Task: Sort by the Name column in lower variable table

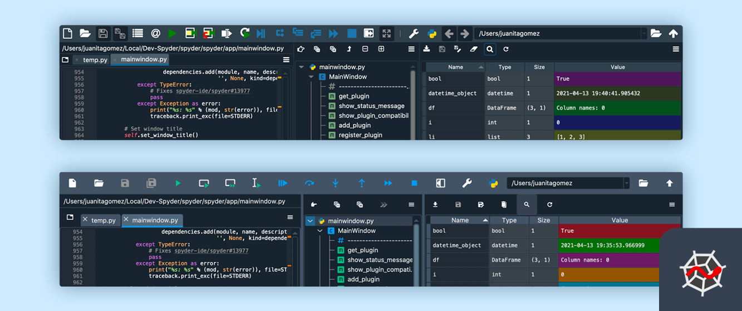Action: [460, 220]
